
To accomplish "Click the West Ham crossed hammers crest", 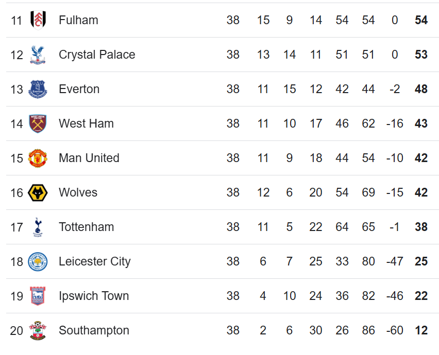I will click(x=38, y=123).
